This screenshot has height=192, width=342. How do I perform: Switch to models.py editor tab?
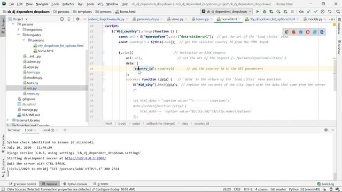tap(315, 19)
